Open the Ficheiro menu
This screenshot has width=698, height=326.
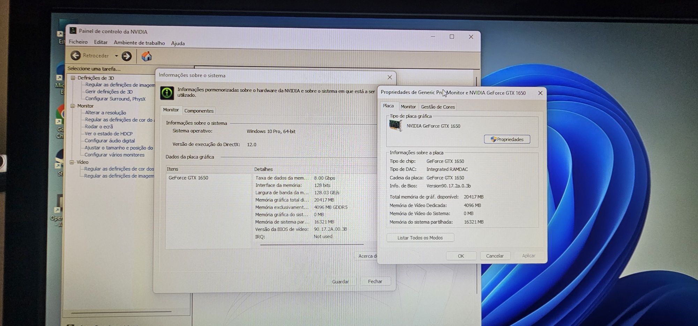click(x=78, y=42)
